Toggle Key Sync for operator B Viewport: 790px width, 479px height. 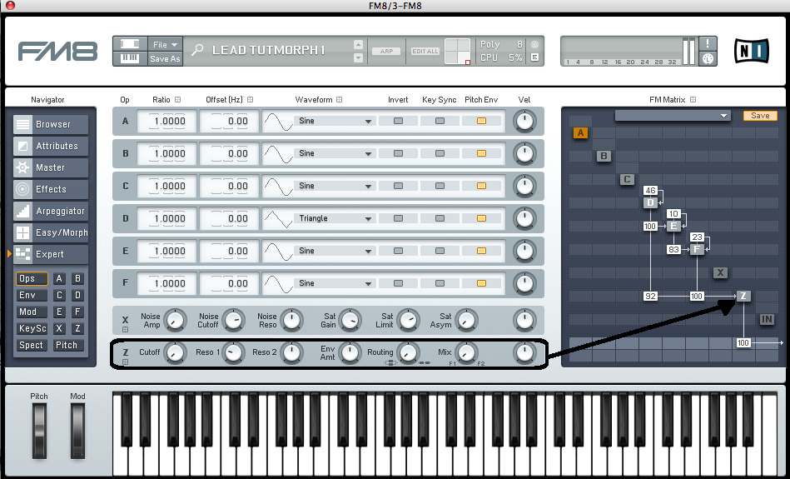440,153
